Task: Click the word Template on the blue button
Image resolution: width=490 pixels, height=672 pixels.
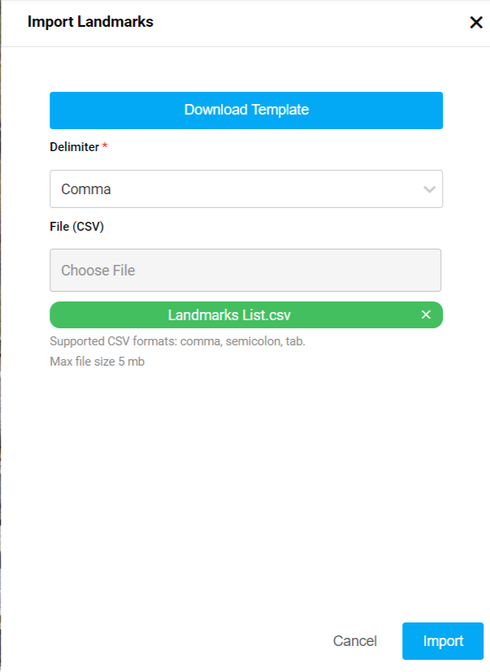Action: pyautogui.click(x=280, y=111)
